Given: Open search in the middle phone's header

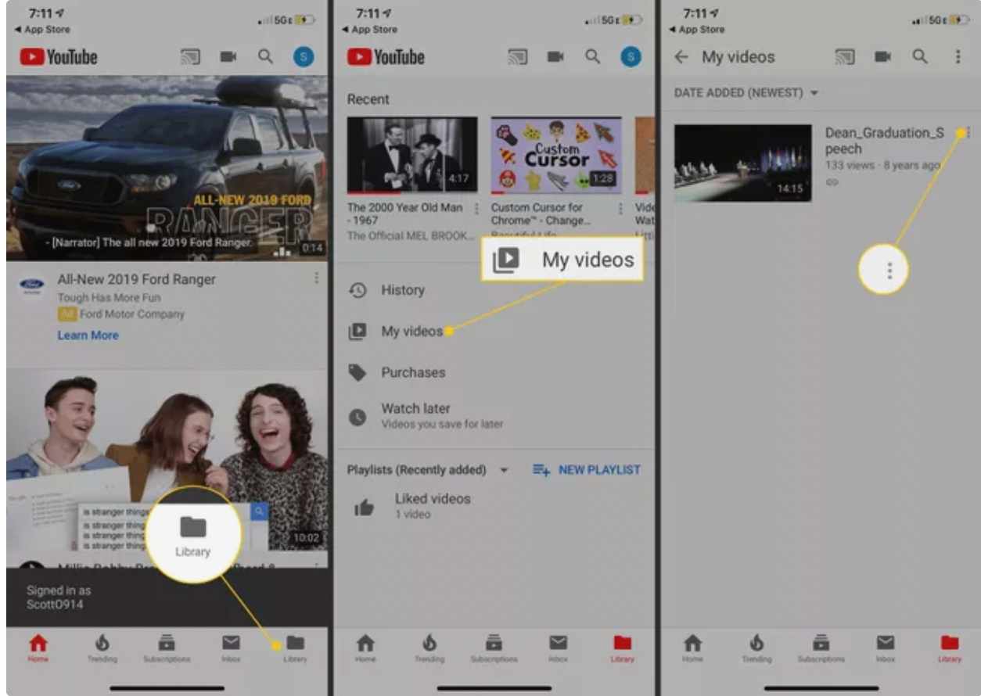Looking at the screenshot, I should 593,56.
